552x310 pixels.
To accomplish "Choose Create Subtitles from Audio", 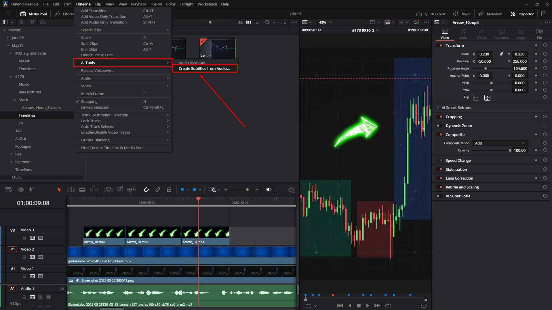I will click(205, 68).
